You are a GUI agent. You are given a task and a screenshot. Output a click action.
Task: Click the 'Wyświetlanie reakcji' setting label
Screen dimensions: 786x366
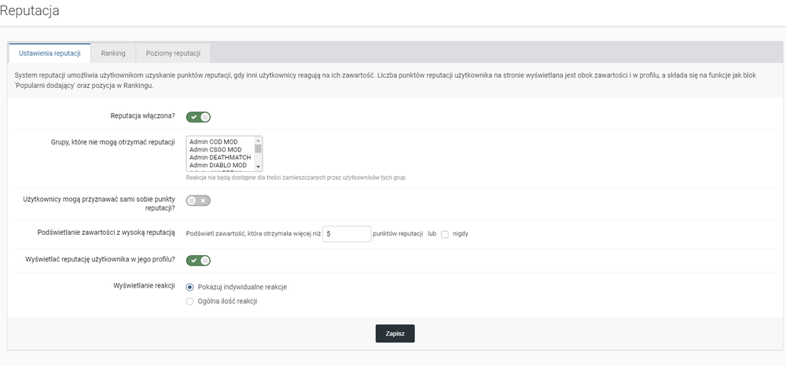[144, 285]
